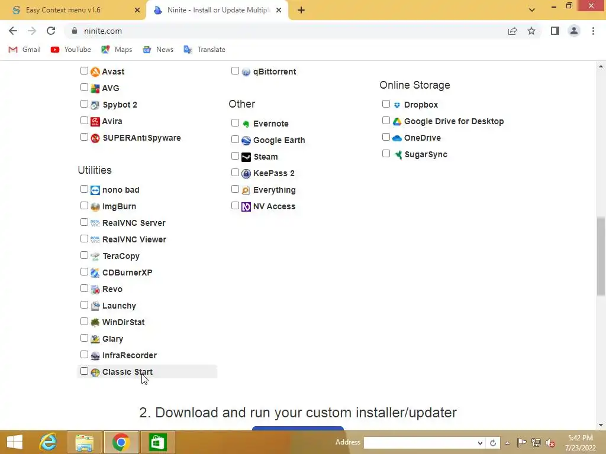606x454 pixels.
Task: Expand the taskbar Address dropdown
Action: coord(479,443)
